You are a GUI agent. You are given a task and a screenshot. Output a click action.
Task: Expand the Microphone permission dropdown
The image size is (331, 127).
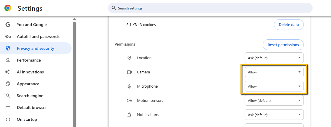point(274,86)
